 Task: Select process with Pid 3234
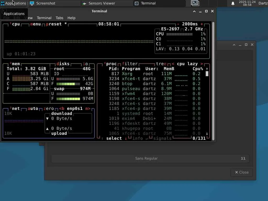coord(153,79)
